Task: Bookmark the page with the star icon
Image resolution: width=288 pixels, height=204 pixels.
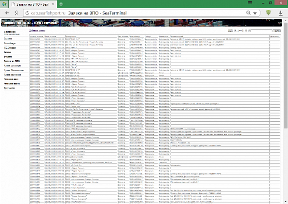Action: coord(255,13)
